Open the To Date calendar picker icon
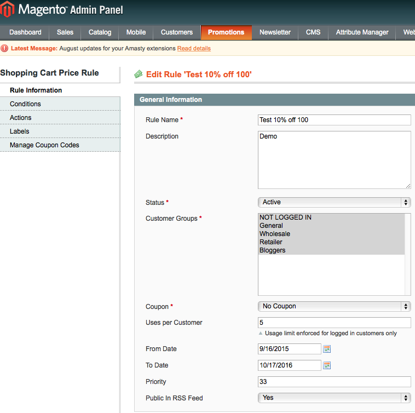Screen dimensions: 415x413 point(327,365)
